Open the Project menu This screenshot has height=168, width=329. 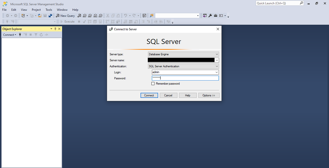click(x=36, y=10)
